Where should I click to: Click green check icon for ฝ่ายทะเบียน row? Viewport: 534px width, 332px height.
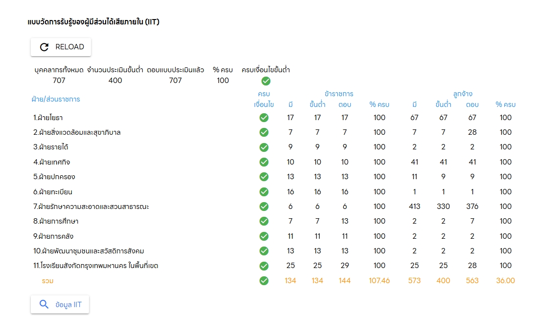tap(264, 192)
